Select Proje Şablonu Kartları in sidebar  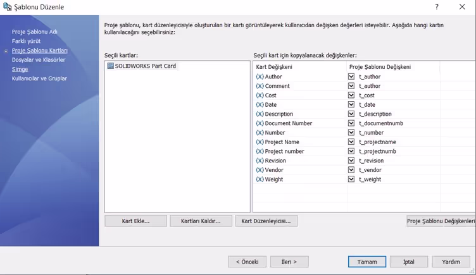[x=40, y=51]
